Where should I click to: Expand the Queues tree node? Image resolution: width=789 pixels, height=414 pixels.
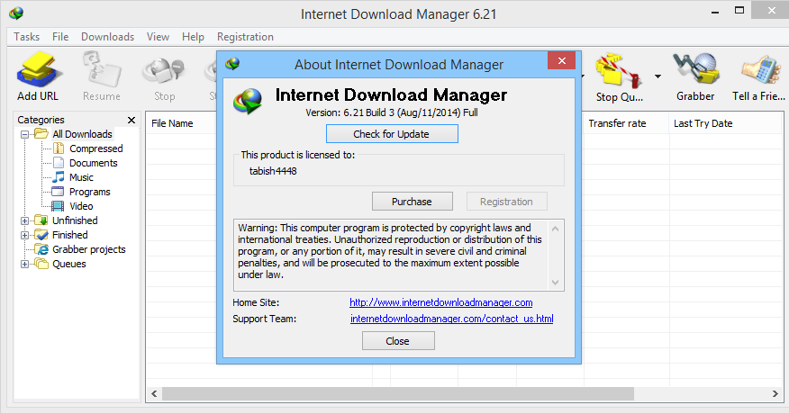click(24, 264)
